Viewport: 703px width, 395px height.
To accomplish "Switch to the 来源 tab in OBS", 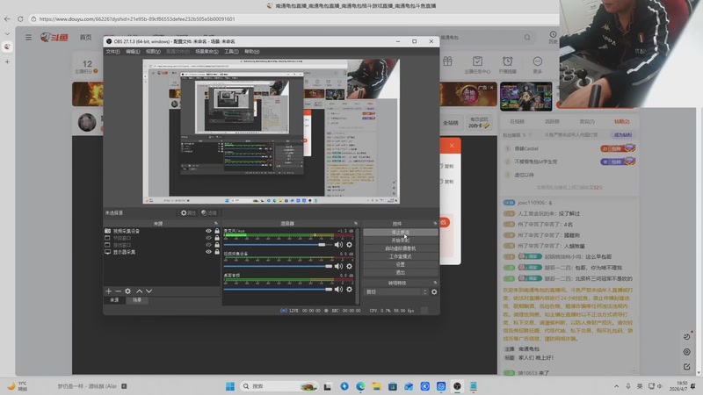I will (115, 300).
